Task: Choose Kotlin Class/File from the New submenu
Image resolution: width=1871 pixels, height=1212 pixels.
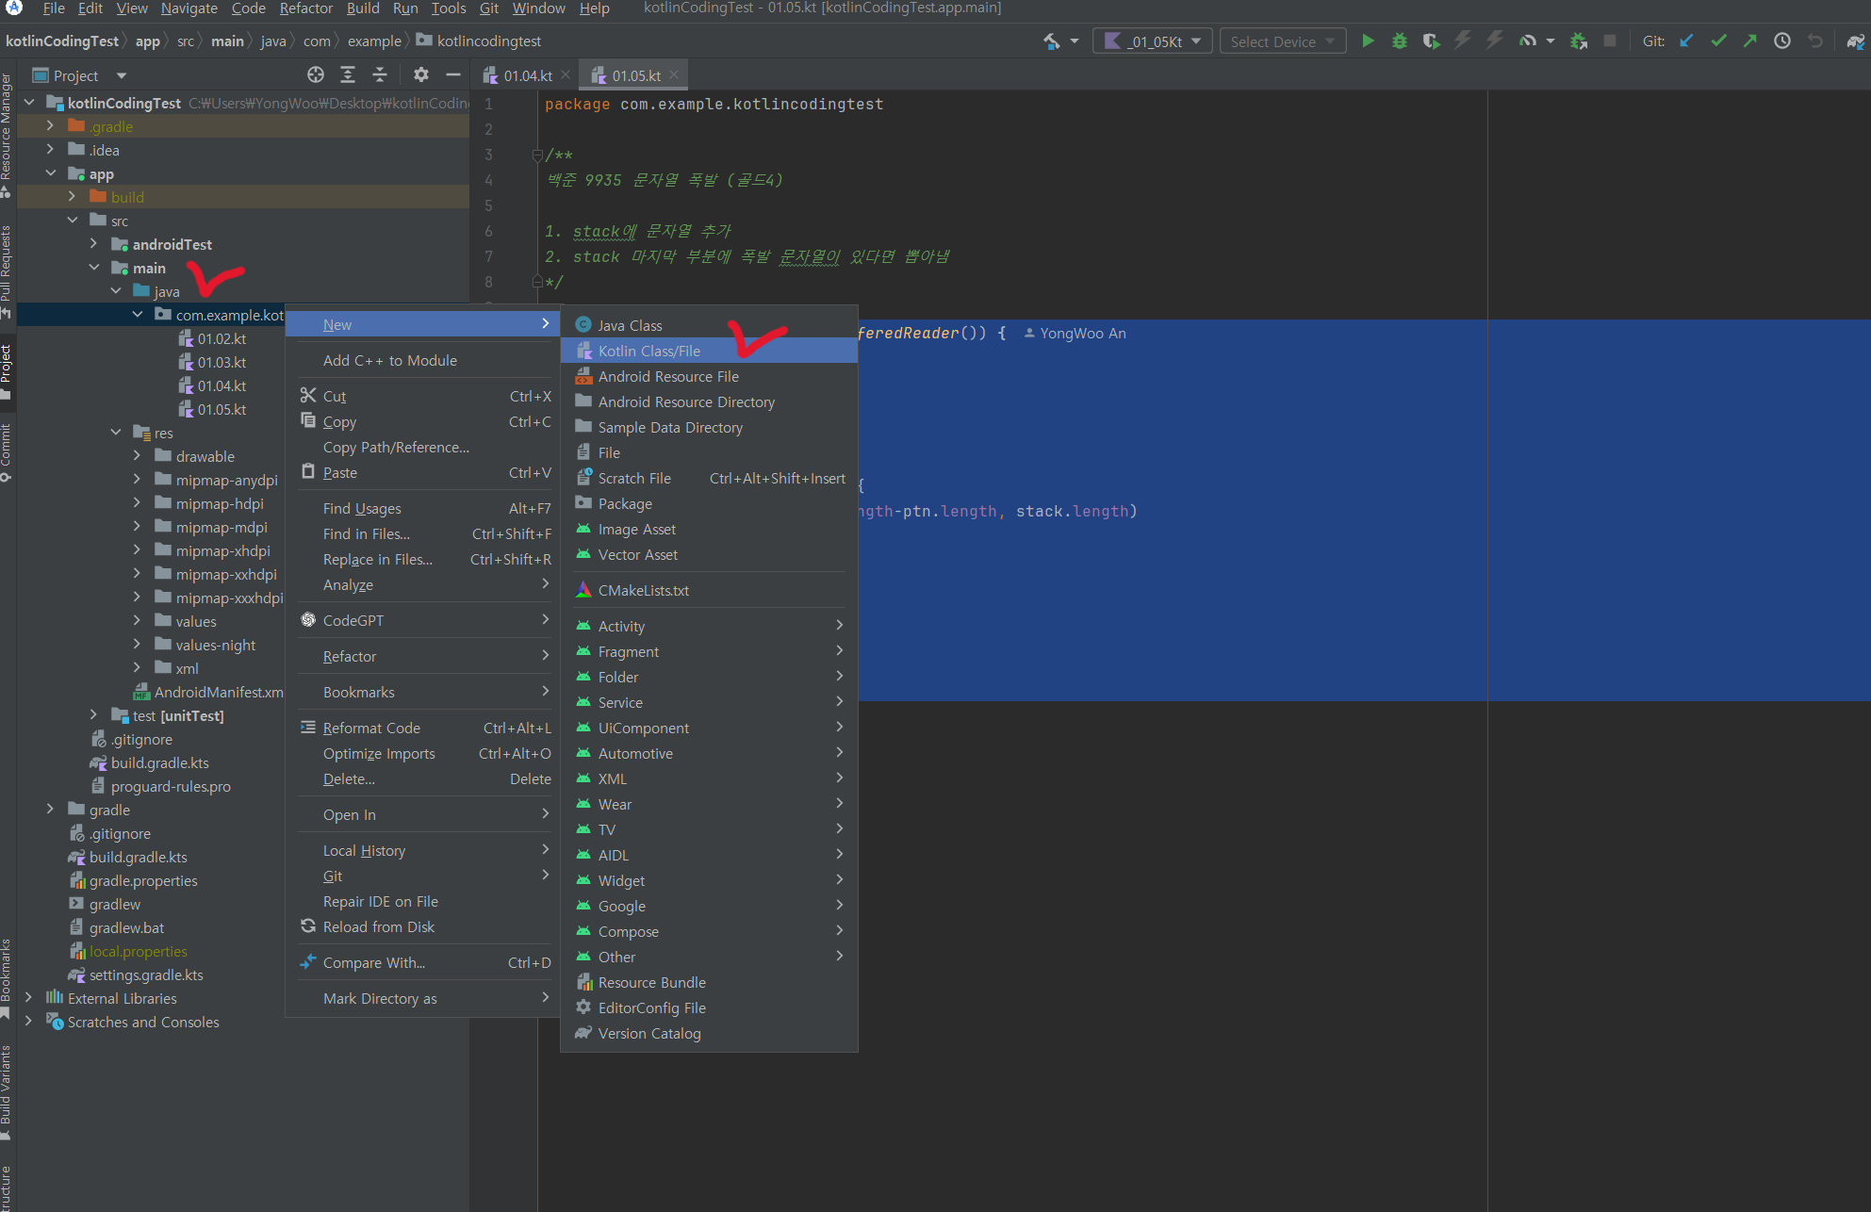Action: coord(649,350)
